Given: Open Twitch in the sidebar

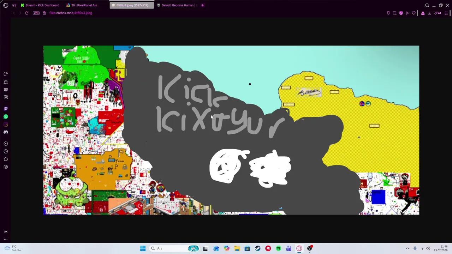Looking at the screenshot, I should pyautogui.click(x=6, y=109).
